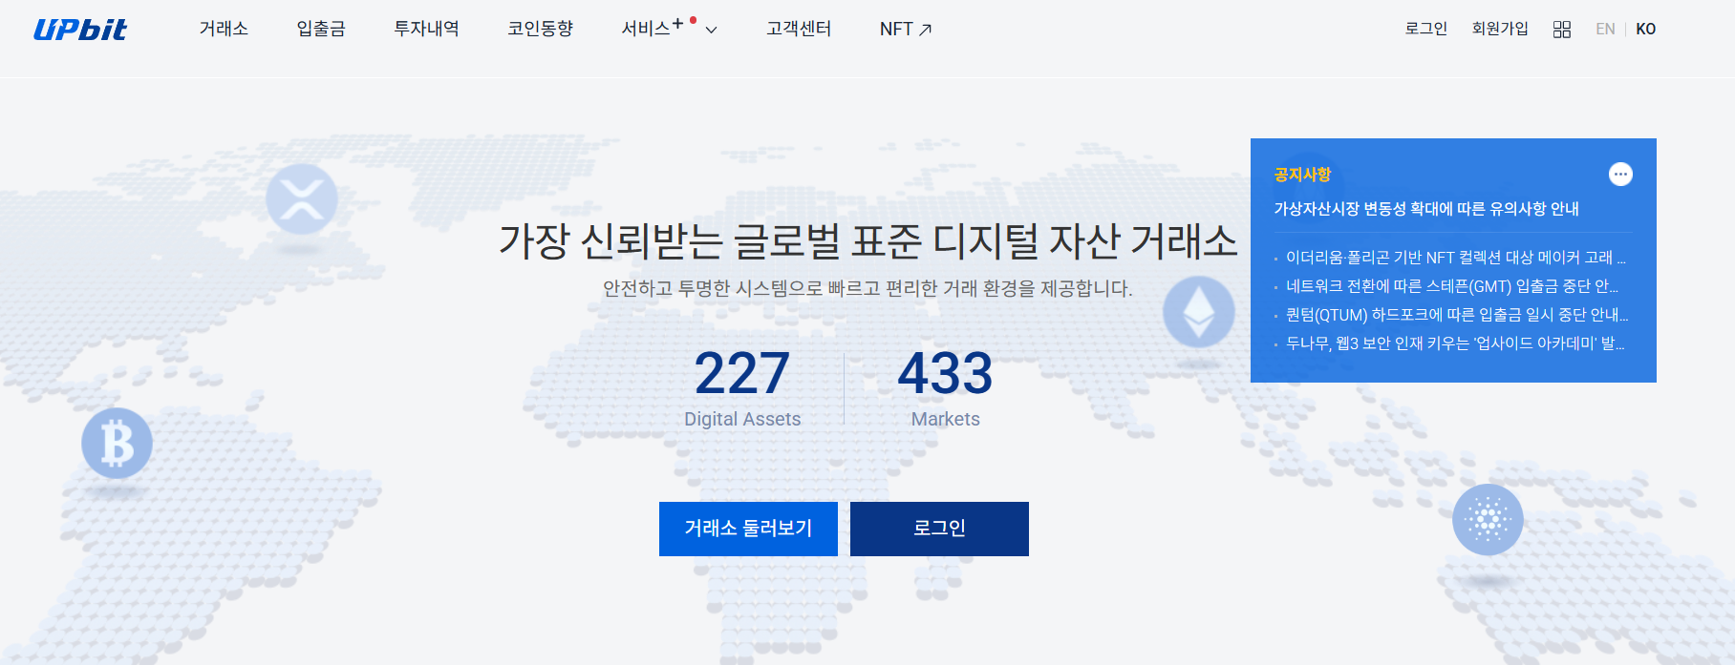Click the 가장 신뢰받는 글로벌 표준 headline
Screen dimensions: 1735x665
[x=867, y=241]
